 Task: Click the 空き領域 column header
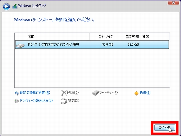(128, 37)
